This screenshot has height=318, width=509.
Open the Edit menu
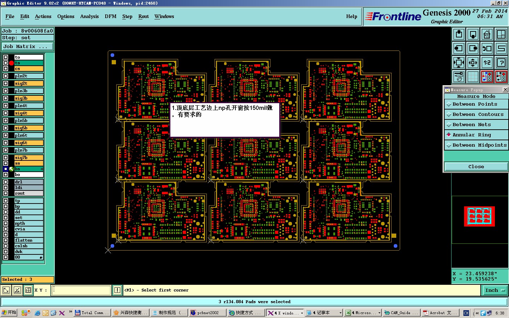(25, 17)
